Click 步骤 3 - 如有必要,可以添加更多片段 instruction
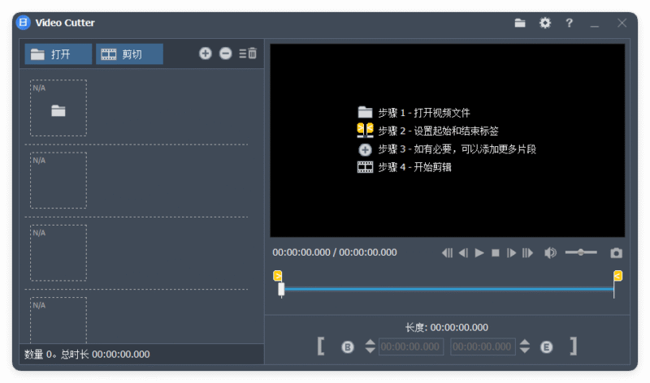This screenshot has width=650, height=383. click(457, 149)
